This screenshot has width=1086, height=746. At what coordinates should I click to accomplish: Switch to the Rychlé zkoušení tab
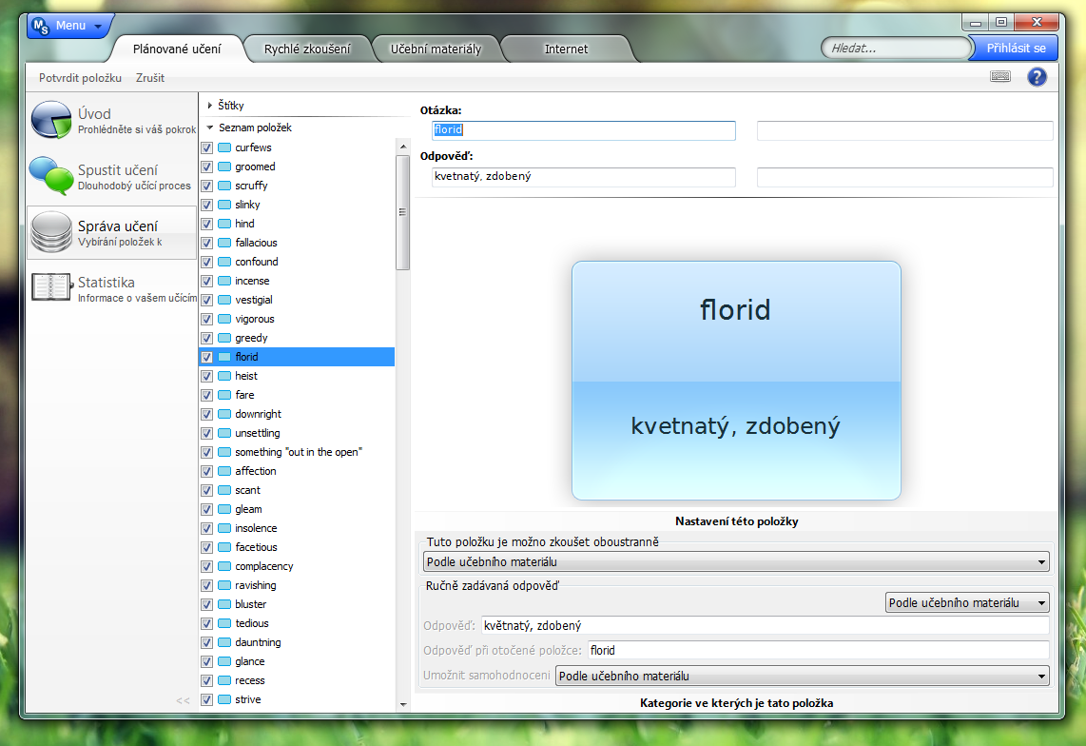(x=306, y=49)
